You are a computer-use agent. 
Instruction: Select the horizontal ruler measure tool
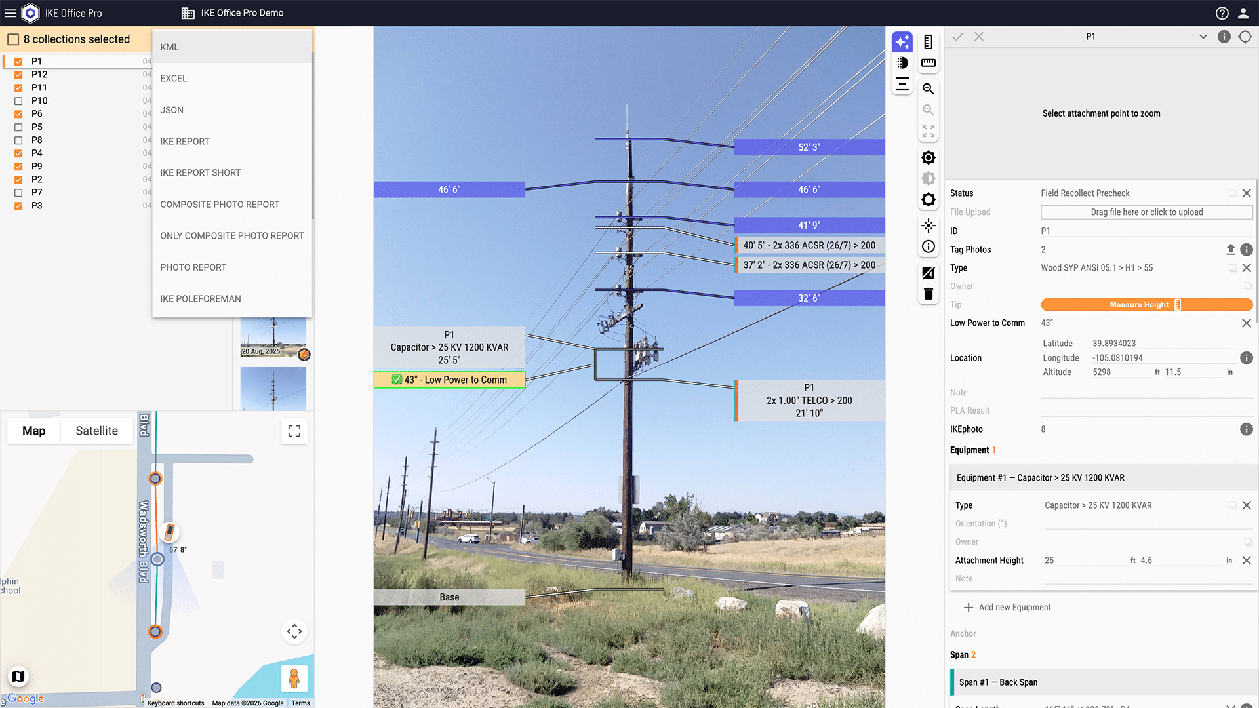click(929, 63)
